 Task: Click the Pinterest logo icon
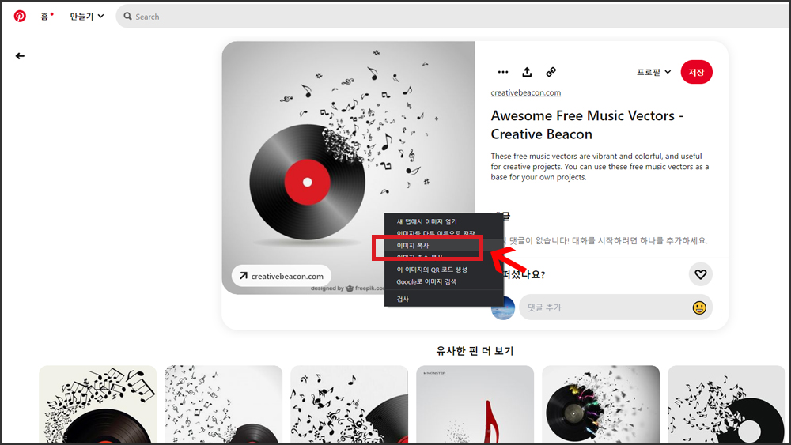tap(20, 16)
